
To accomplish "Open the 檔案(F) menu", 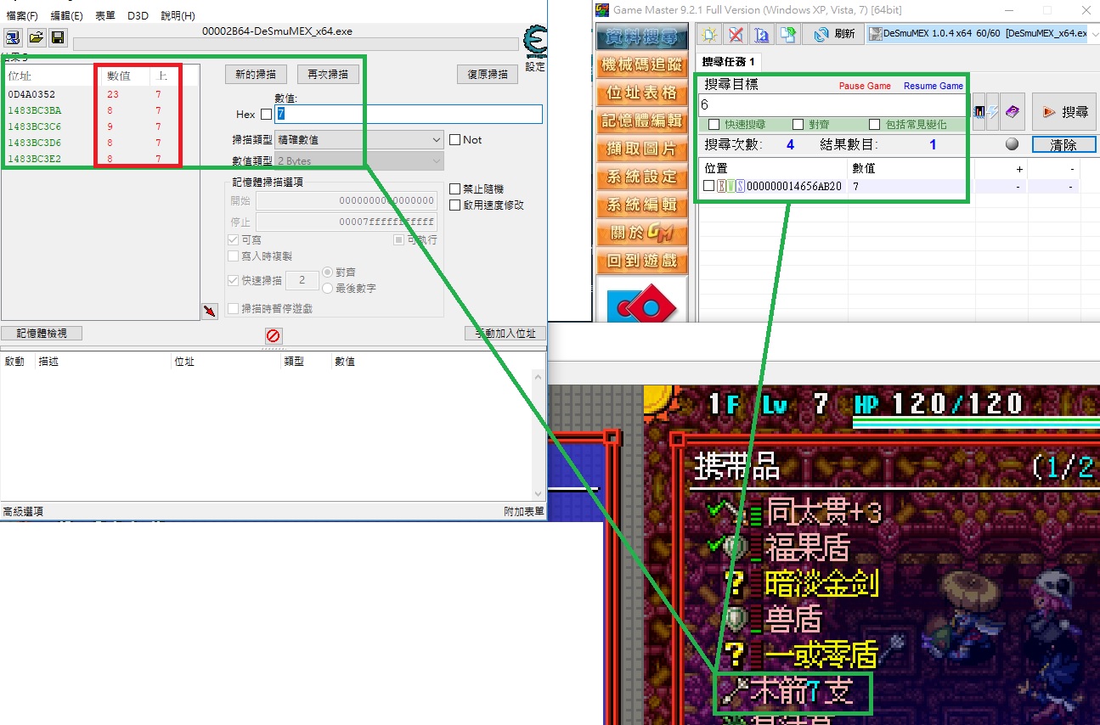I will coord(22,16).
